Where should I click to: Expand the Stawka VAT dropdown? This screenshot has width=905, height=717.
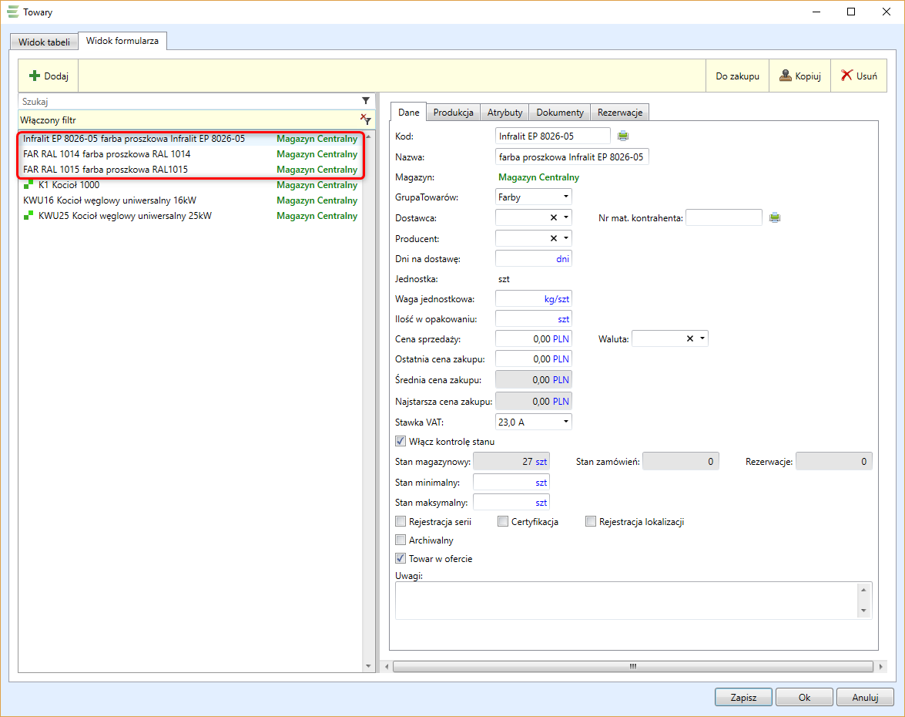(566, 422)
